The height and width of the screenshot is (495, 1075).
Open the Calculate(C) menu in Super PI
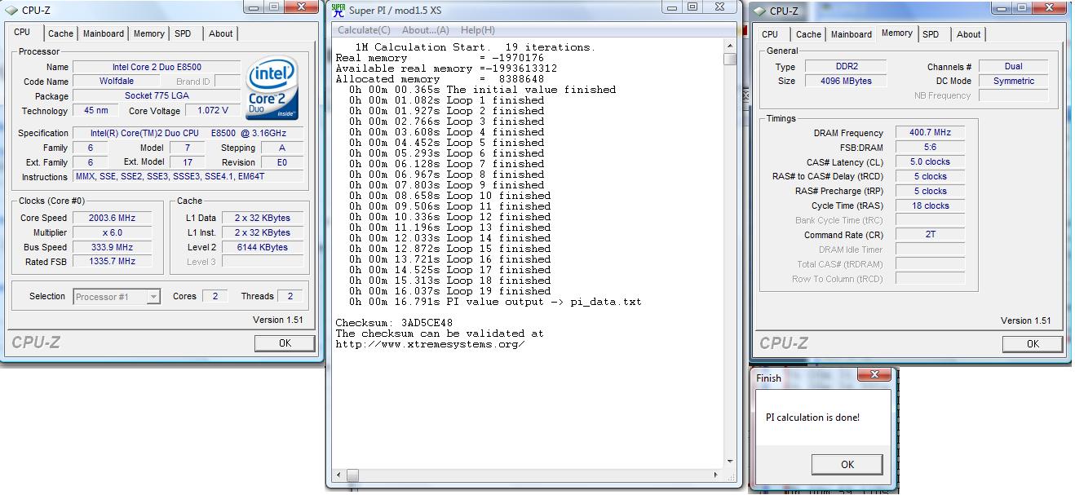pos(364,30)
